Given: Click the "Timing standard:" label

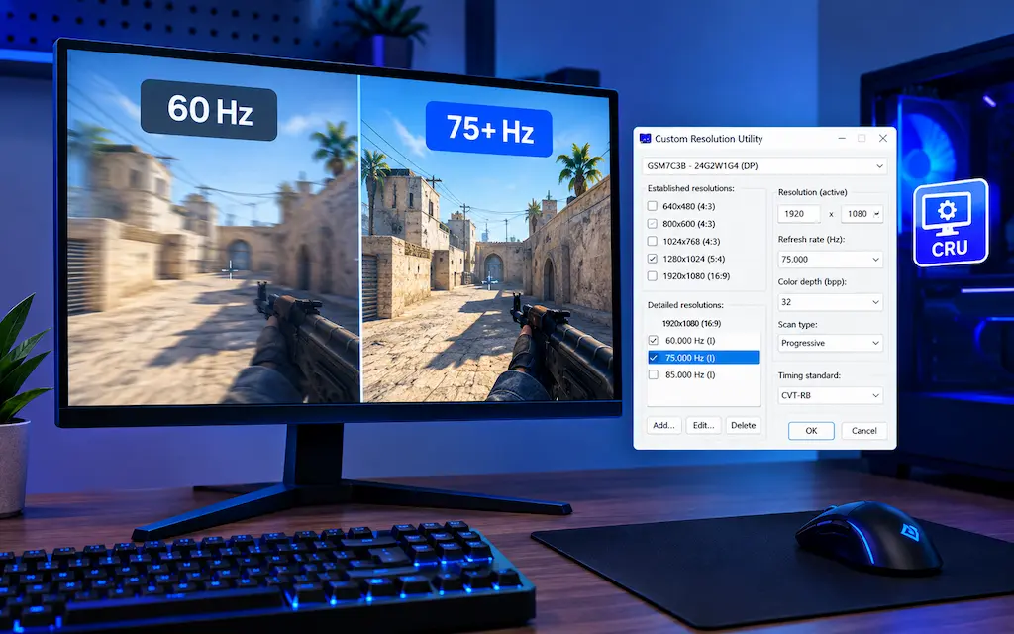Looking at the screenshot, I should coord(809,375).
